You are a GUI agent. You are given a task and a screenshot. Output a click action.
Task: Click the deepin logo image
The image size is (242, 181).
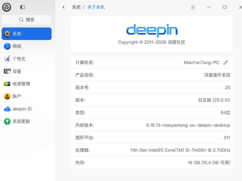click(151, 31)
